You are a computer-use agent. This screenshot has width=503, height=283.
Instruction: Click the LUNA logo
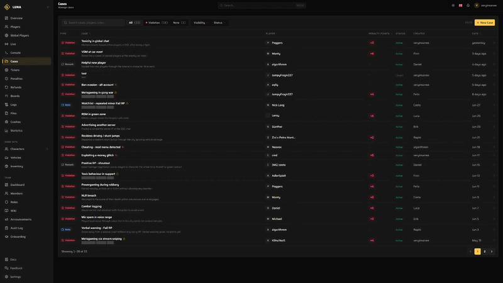pyautogui.click(x=7, y=7)
